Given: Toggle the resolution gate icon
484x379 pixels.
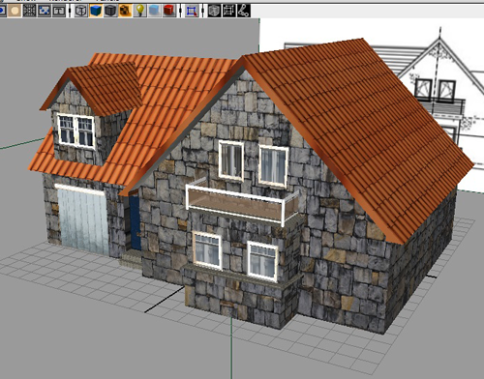Looking at the screenshot, I should click(59, 11).
